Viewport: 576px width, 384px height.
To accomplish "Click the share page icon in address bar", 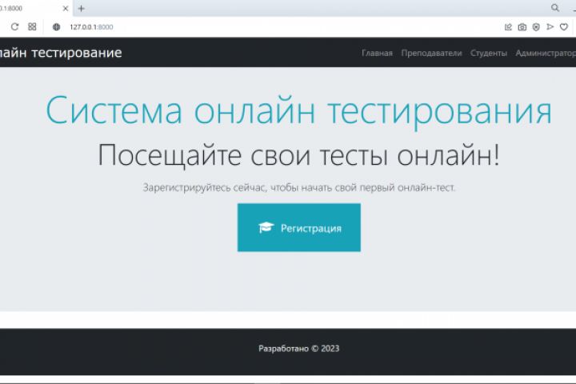I will (508, 27).
